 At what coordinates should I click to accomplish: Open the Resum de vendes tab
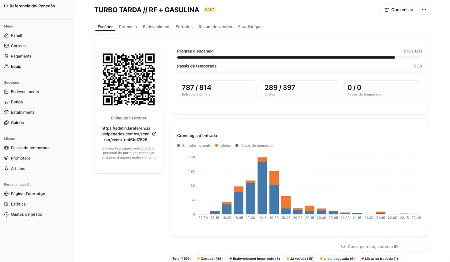(x=215, y=27)
